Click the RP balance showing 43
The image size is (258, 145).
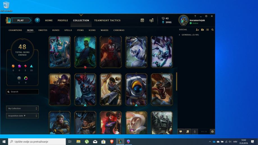tap(165, 18)
